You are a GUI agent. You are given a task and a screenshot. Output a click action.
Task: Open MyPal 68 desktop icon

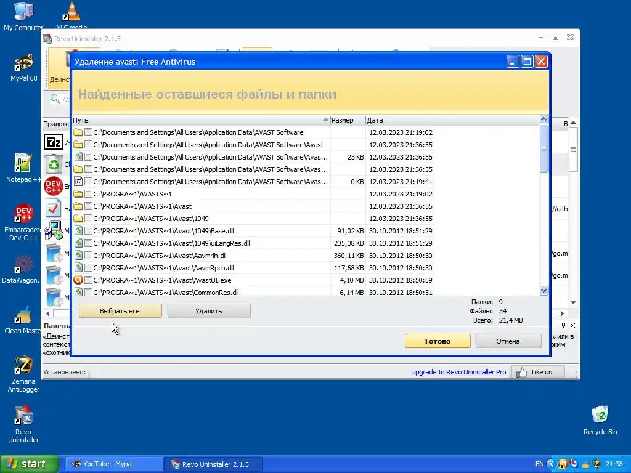click(x=23, y=68)
